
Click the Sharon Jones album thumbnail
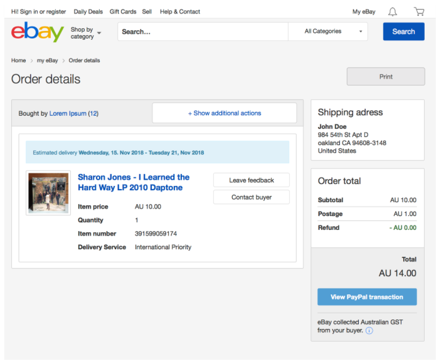(x=48, y=193)
